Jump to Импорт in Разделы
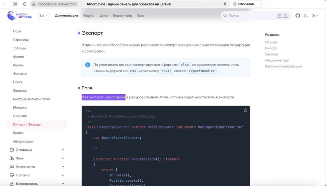Viewport: 326px width, 186px height. click(x=271, y=48)
